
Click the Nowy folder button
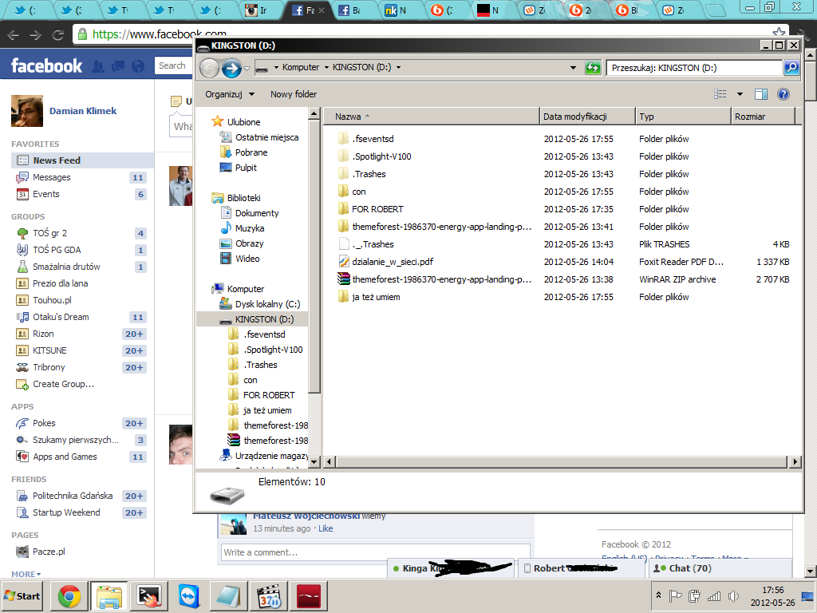[x=294, y=94]
